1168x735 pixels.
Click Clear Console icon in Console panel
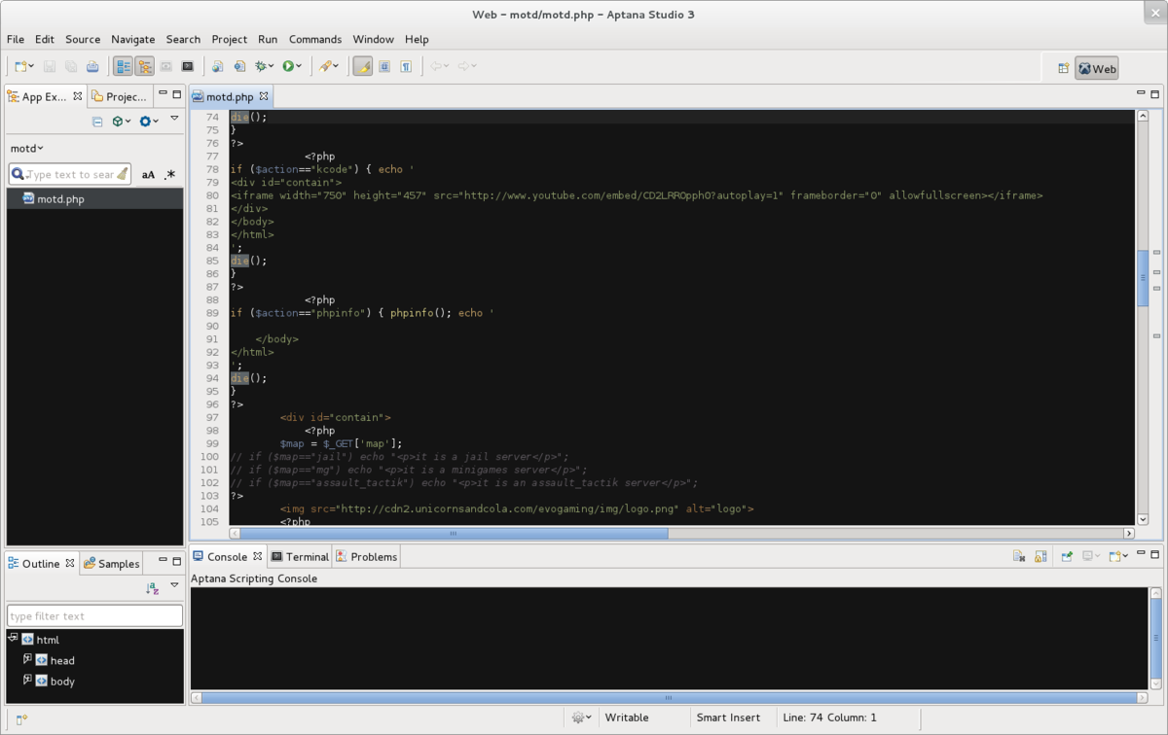[1018, 557]
